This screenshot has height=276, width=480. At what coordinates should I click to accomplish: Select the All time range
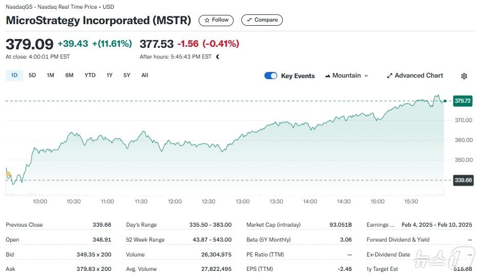tap(145, 75)
